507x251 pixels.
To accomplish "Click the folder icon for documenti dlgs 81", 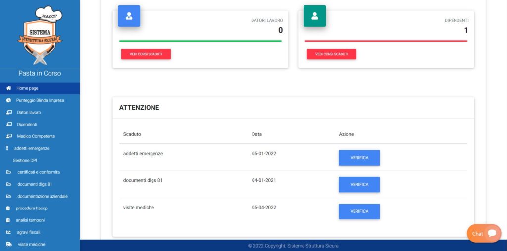I will point(9,184).
